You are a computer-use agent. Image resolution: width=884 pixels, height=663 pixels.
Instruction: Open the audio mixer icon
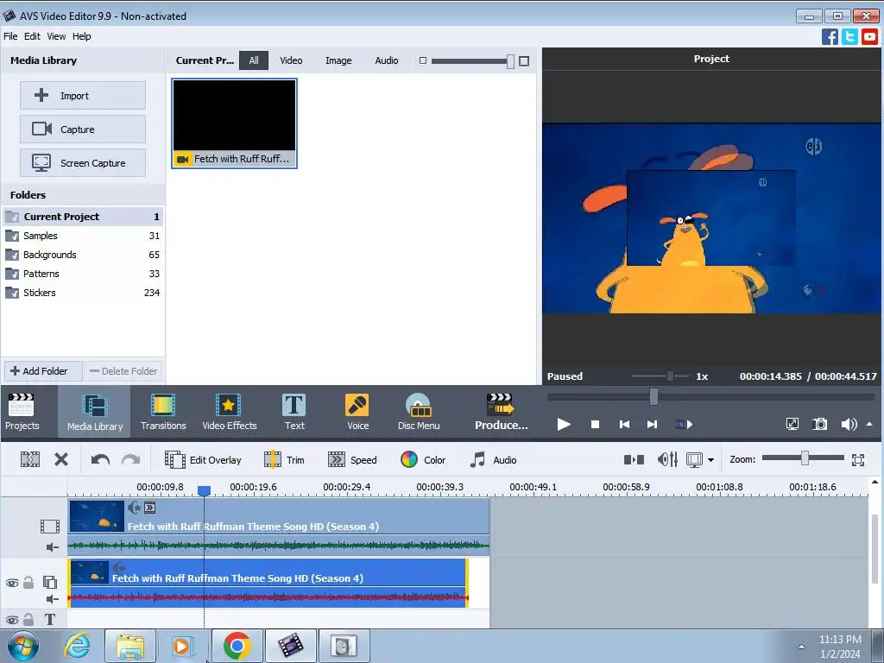coord(667,459)
